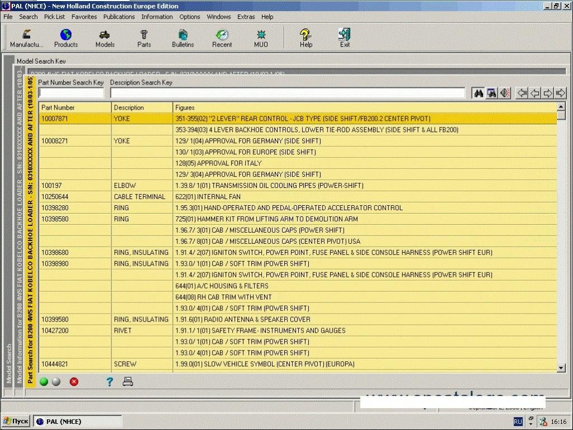Image resolution: width=573 pixels, height=430 pixels.
Task: Open the Options menu
Action: 190,17
